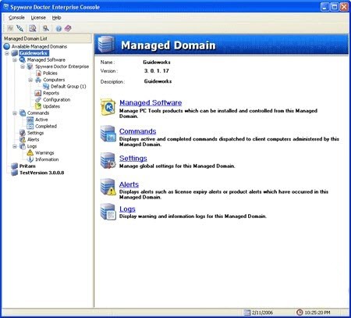
Task: Select the Guideworks domain in the tree
Action: (34, 53)
